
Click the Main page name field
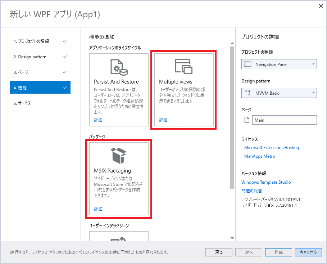coord(285,120)
